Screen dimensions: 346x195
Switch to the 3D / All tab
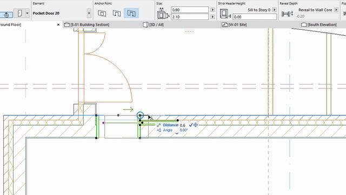click(156, 24)
